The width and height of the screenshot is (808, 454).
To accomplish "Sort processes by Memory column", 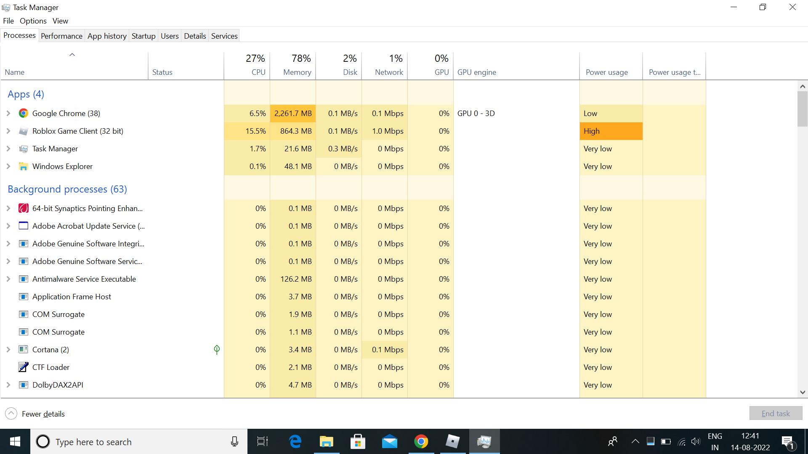I will coord(293,66).
